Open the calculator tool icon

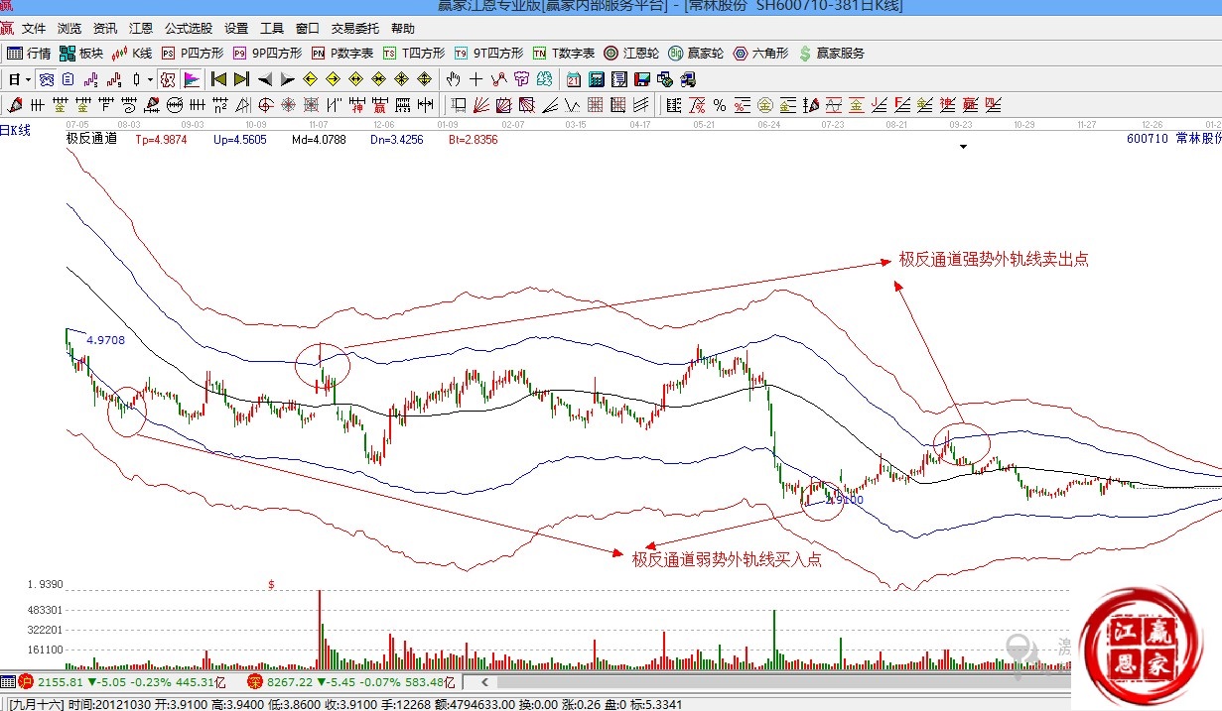point(598,79)
